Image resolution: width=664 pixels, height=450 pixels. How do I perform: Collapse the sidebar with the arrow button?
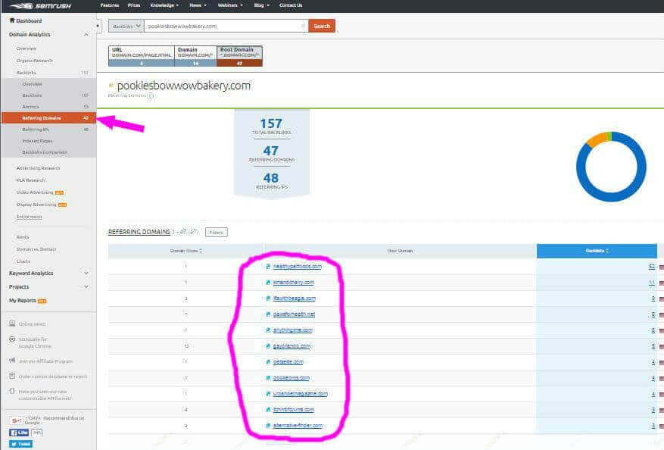click(x=98, y=26)
